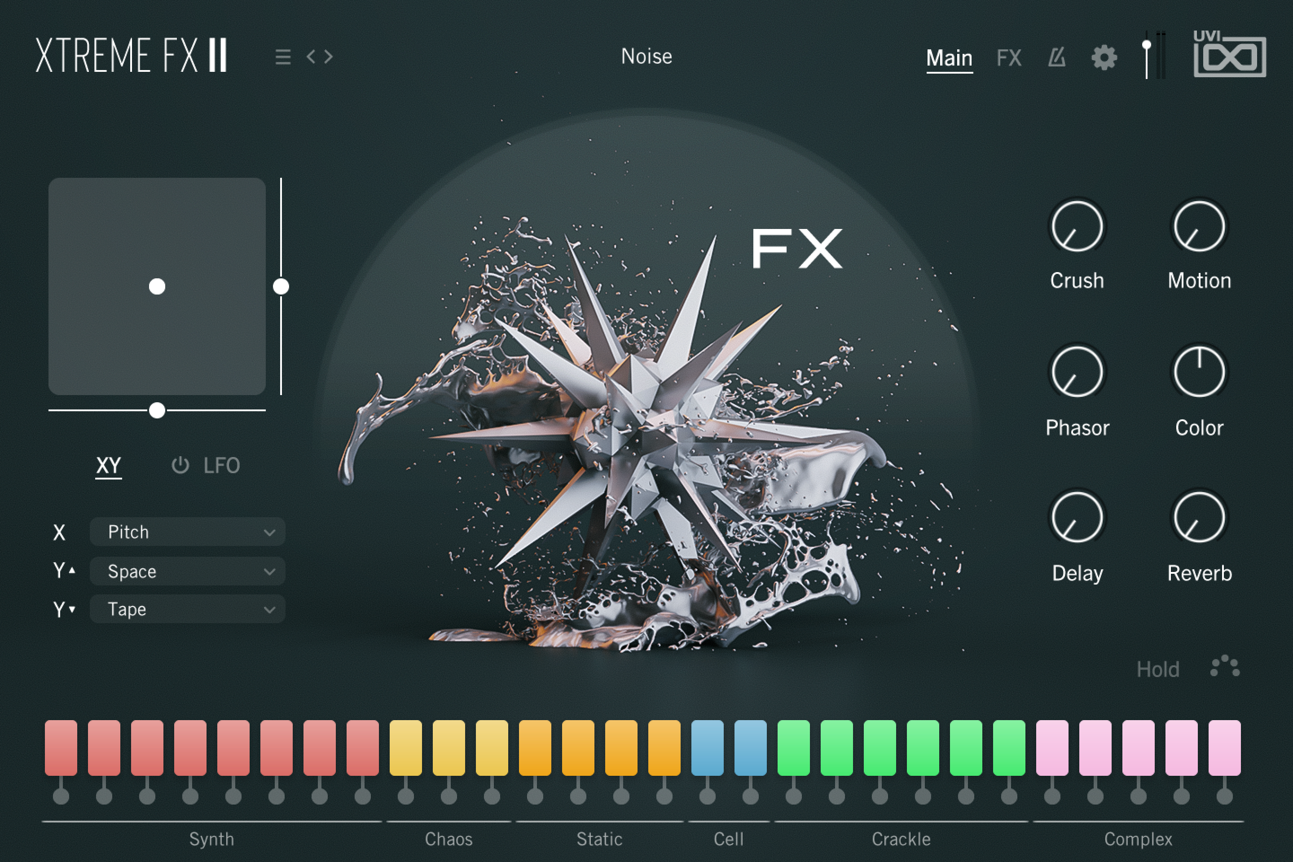Click the pin under the first Synth pad
Screen dimensions: 1293x862
click(61, 796)
